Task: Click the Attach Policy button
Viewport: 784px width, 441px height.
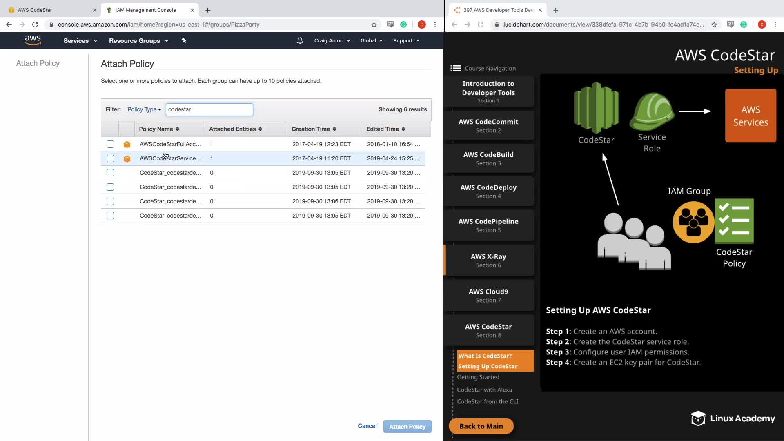Action: (407, 426)
